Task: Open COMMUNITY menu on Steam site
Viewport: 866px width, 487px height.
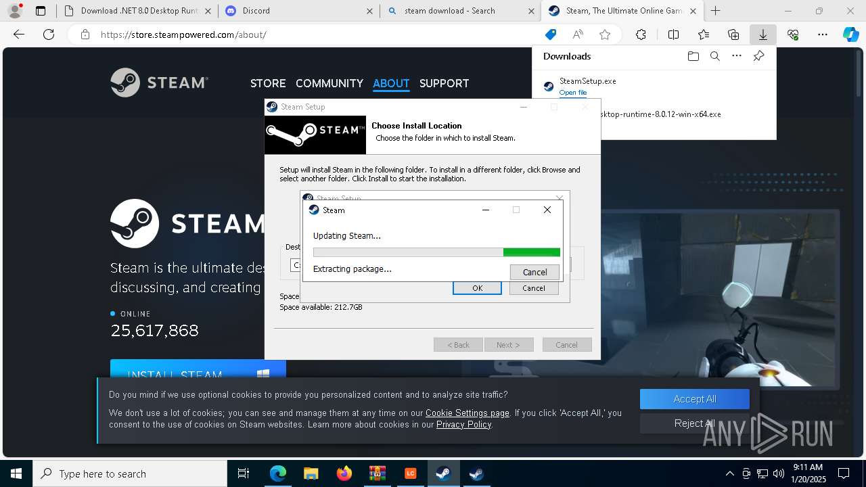Action: (329, 83)
